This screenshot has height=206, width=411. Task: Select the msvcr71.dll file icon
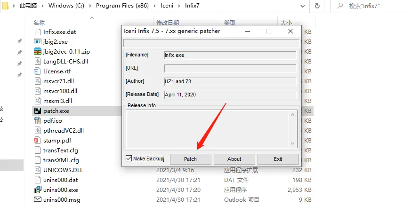[x=38, y=81]
